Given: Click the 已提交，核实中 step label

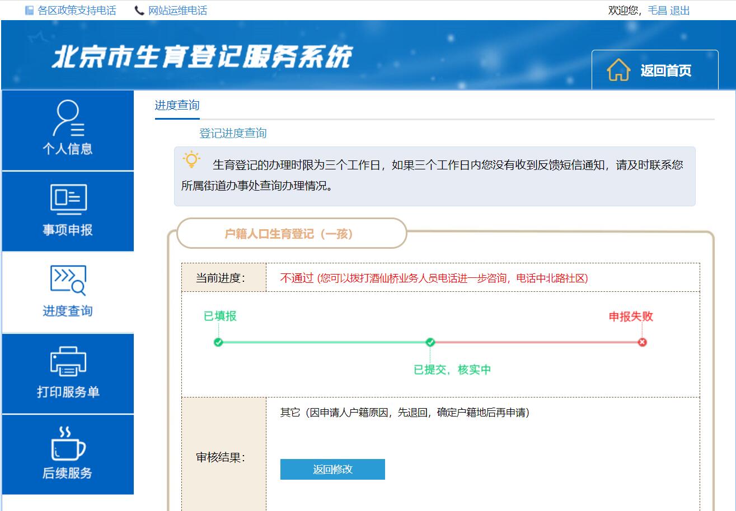Looking at the screenshot, I should tap(452, 370).
